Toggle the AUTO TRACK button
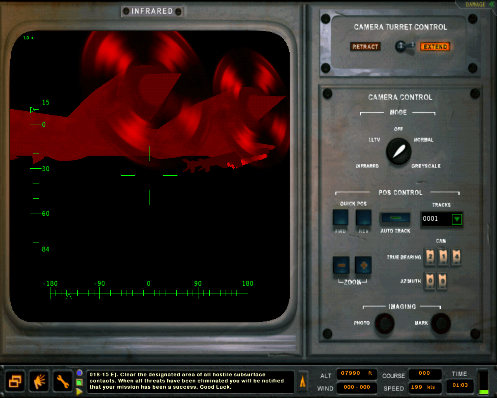The height and width of the screenshot is (398, 497). tap(395, 218)
